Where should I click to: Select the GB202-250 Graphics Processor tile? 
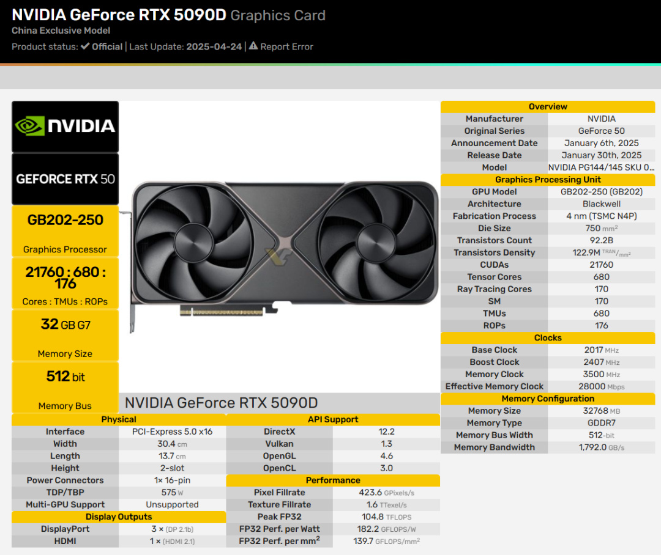(x=65, y=231)
